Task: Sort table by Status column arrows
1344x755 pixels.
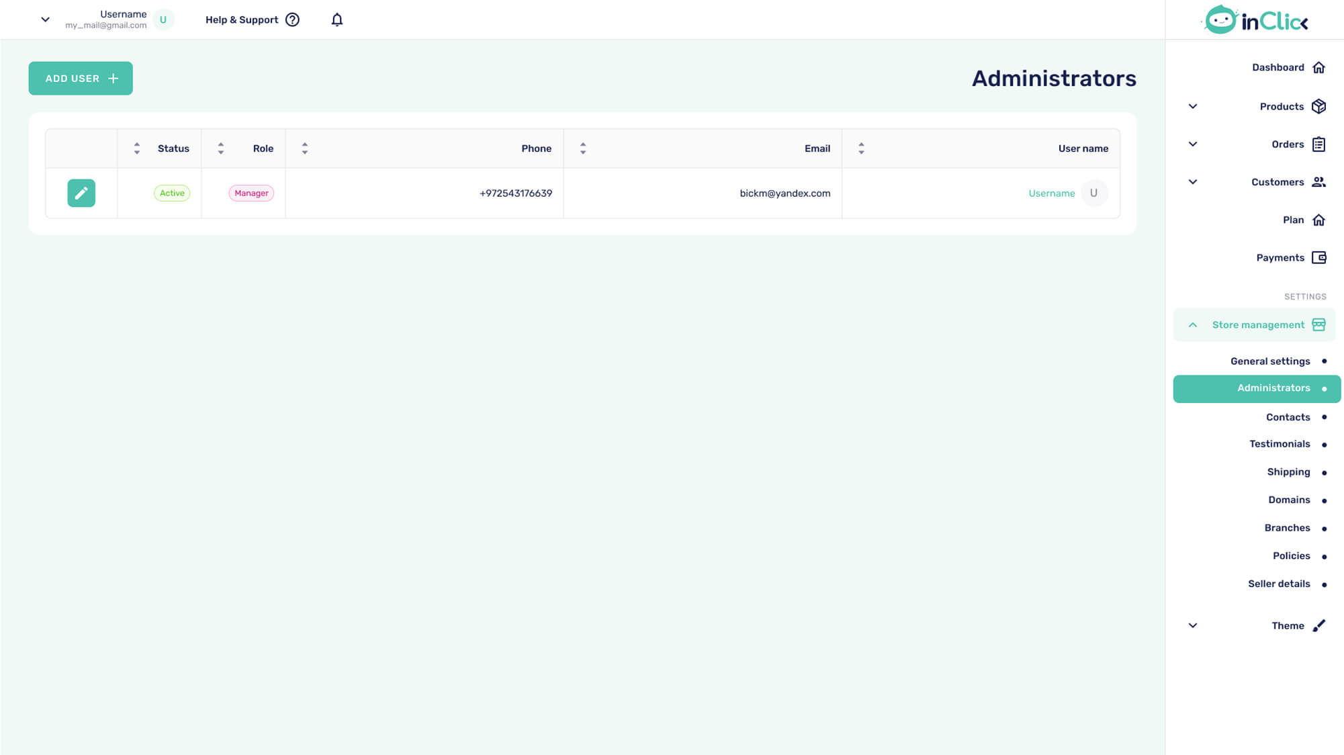Action: tap(137, 148)
